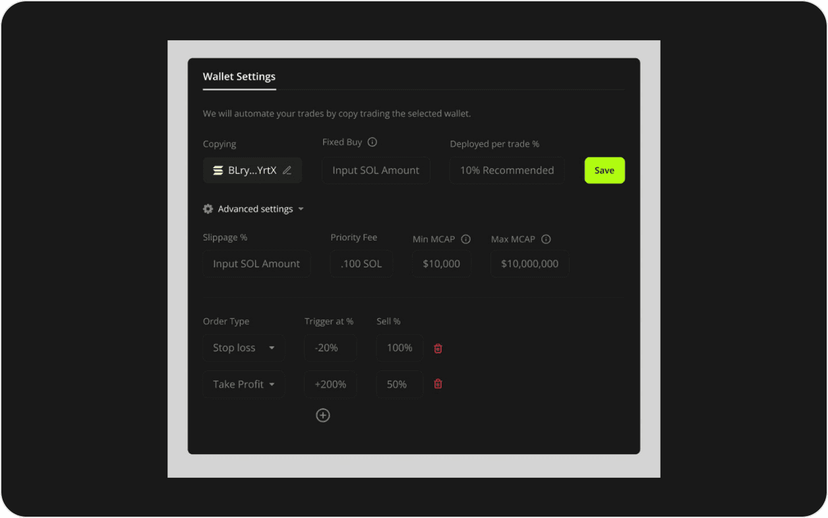
Task: Focus the Slippage % input field
Action: [256, 264]
